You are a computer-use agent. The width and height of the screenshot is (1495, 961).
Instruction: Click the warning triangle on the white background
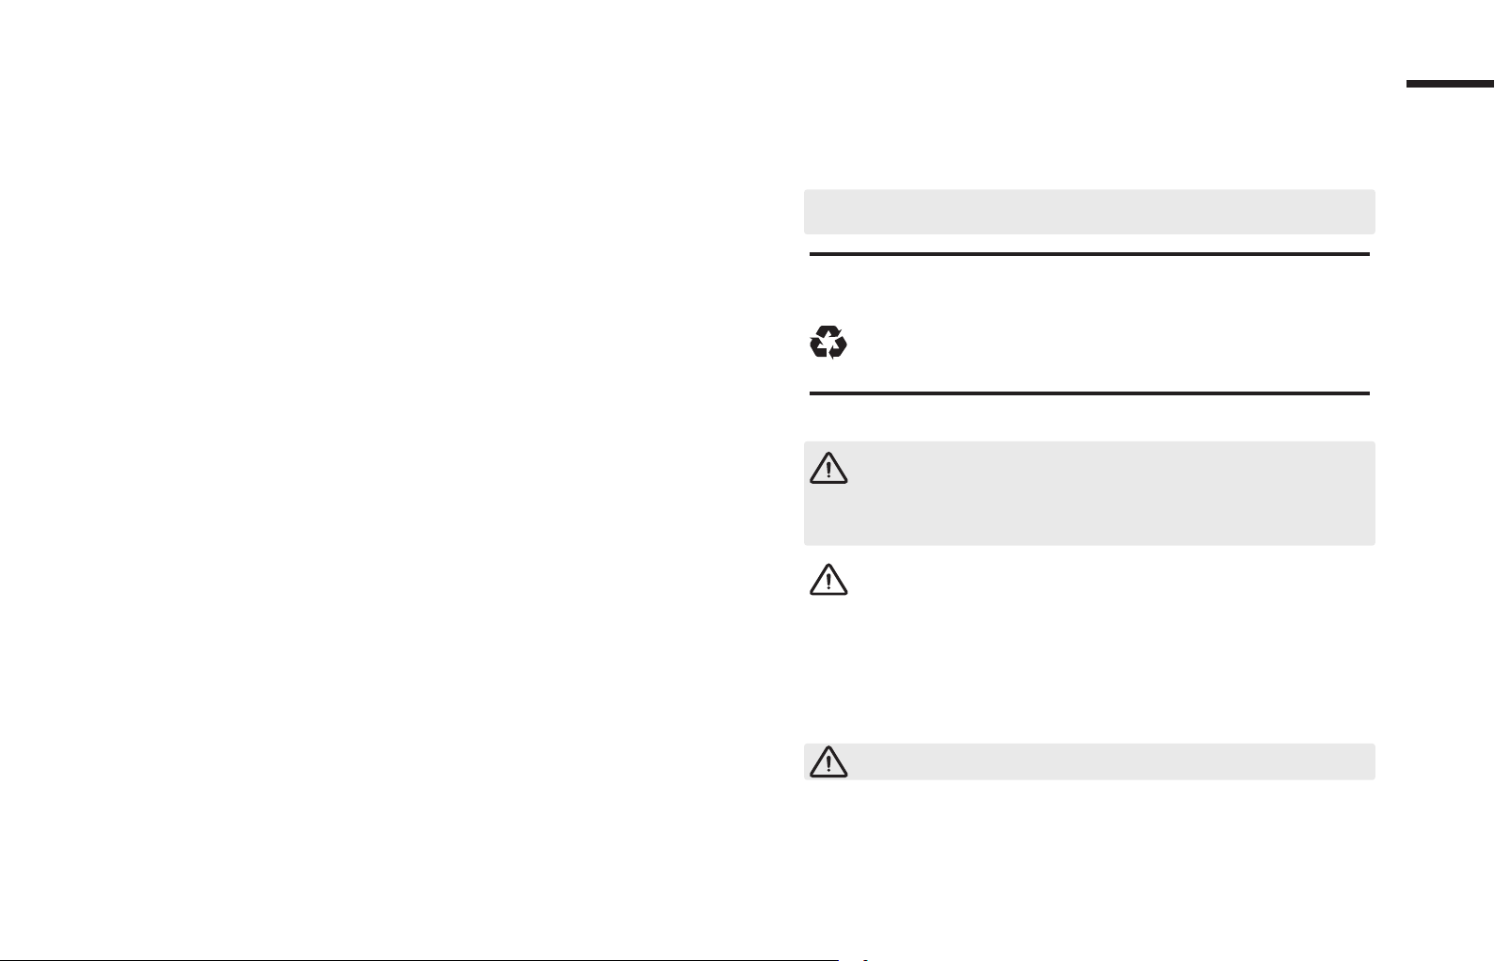828,579
